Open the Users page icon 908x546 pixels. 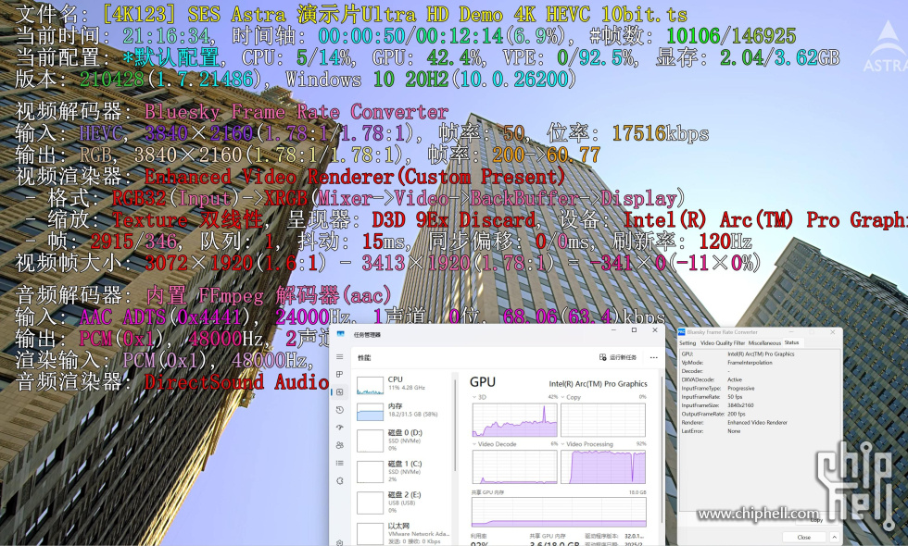click(x=341, y=445)
